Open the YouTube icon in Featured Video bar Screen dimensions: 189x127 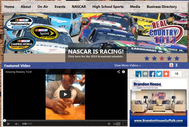point(171,65)
